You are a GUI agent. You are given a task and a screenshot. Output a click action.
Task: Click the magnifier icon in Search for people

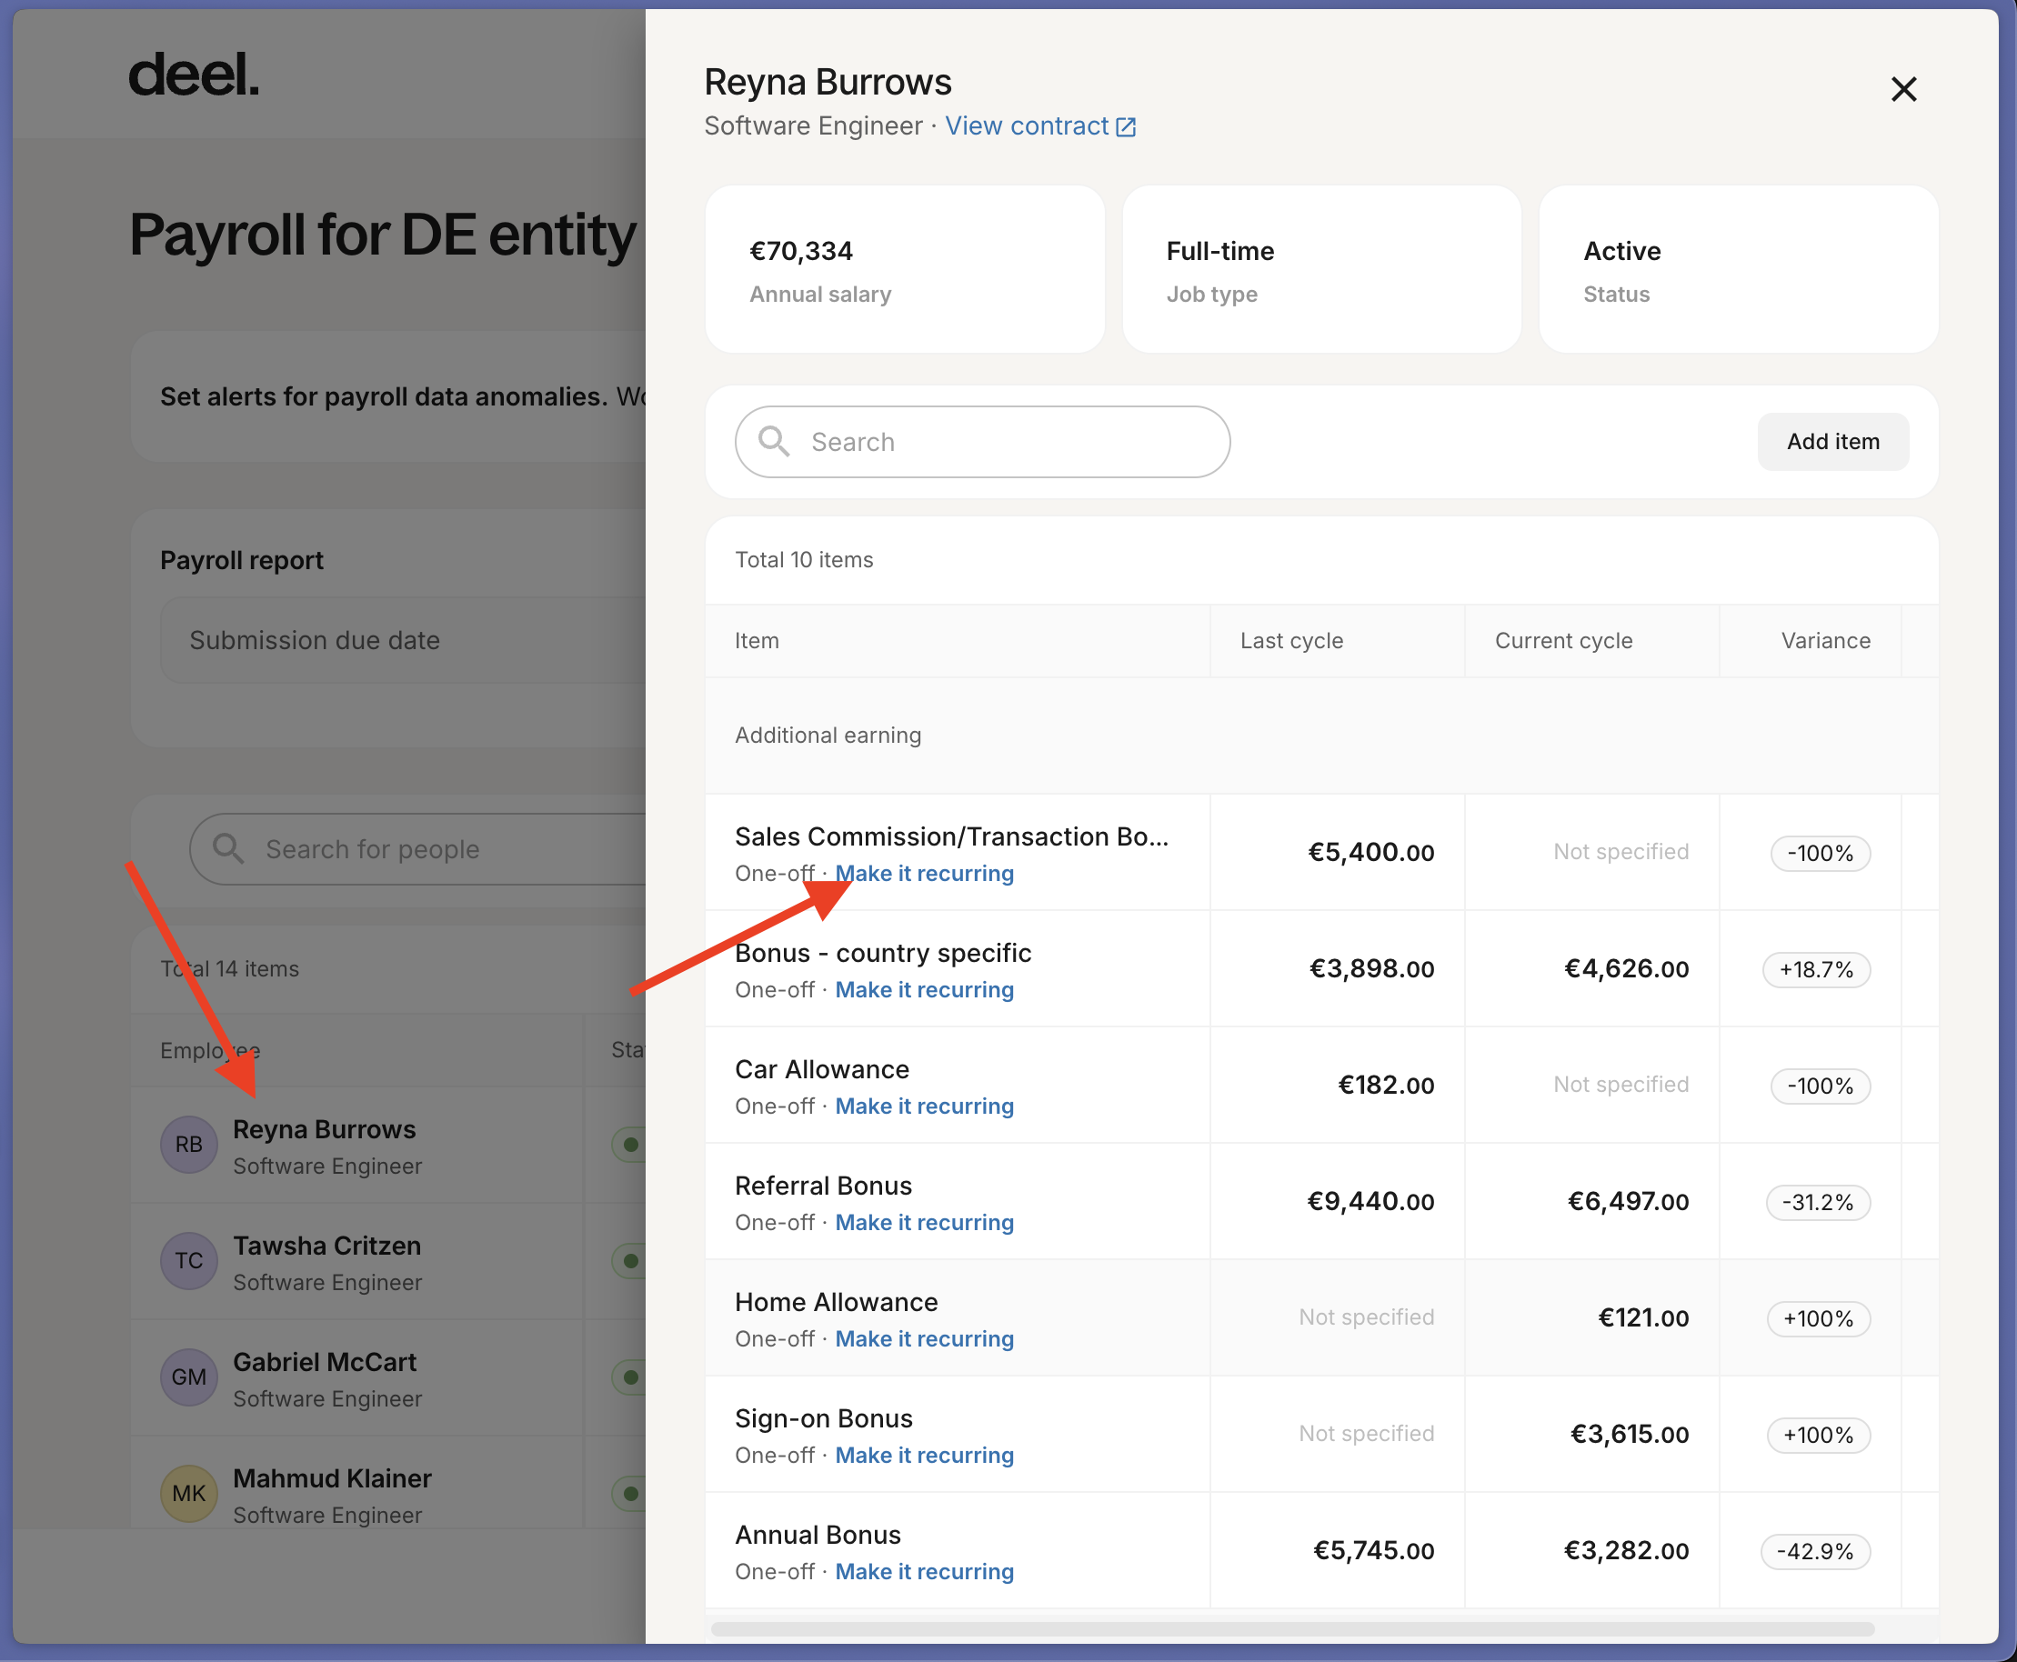coord(228,848)
